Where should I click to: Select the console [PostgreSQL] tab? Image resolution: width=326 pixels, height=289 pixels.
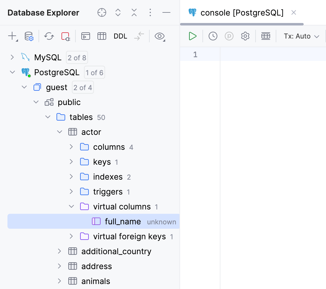(x=242, y=13)
